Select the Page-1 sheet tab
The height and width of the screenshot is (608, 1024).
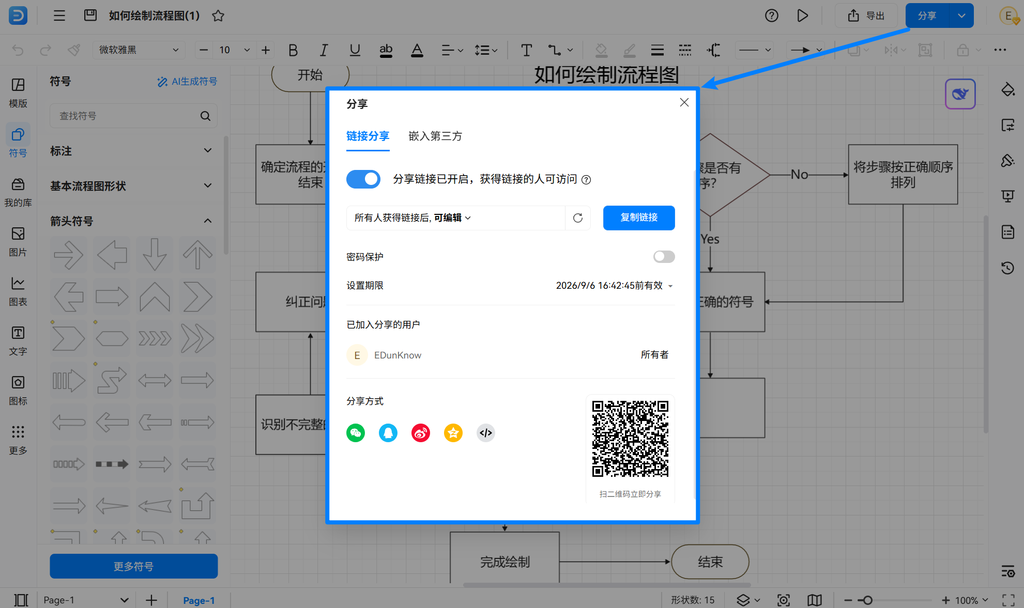tap(199, 600)
